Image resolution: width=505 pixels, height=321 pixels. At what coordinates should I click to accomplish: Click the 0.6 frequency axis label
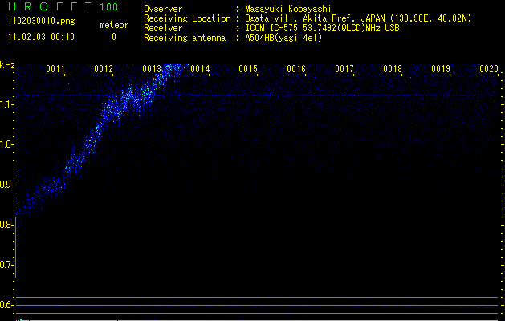[x=6, y=305]
